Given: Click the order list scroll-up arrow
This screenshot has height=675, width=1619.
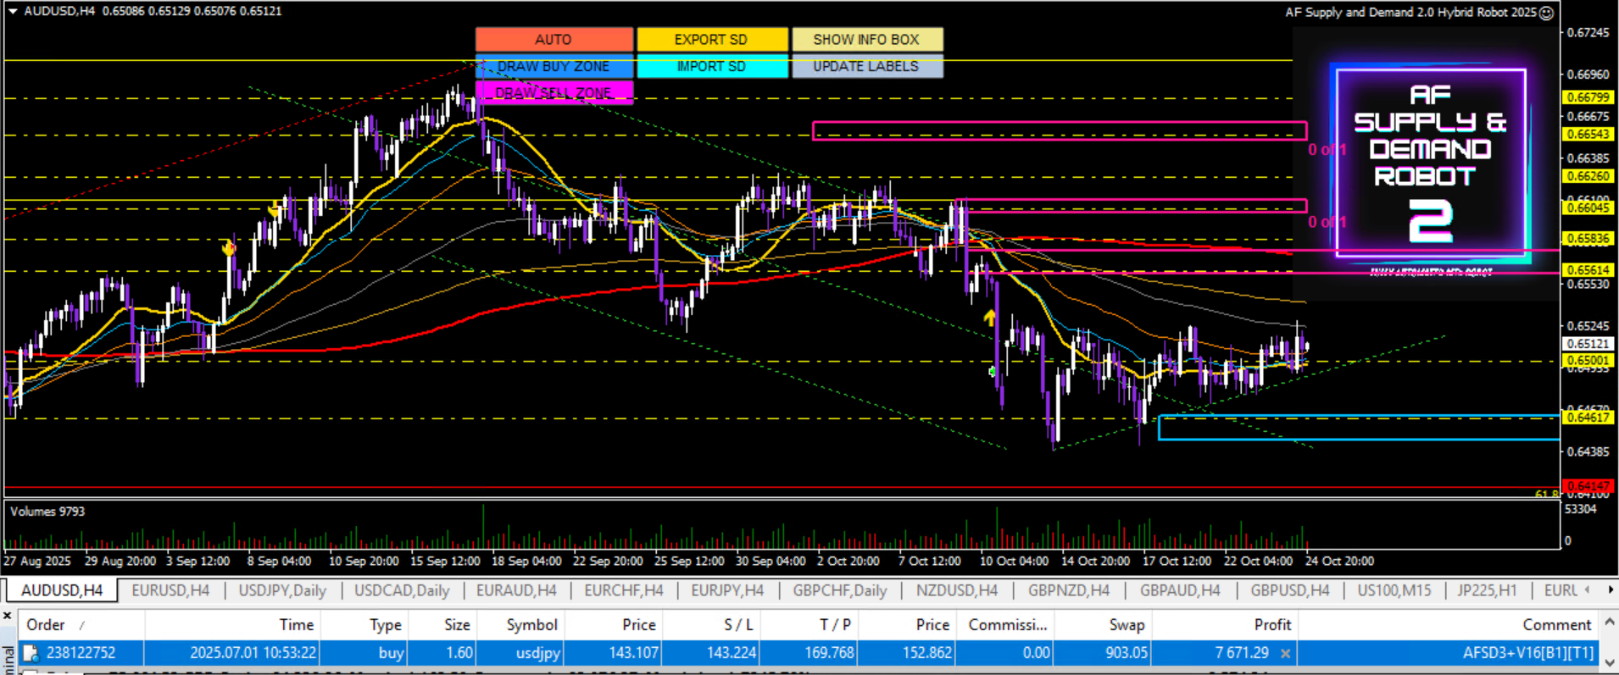Looking at the screenshot, I should coord(1609,623).
